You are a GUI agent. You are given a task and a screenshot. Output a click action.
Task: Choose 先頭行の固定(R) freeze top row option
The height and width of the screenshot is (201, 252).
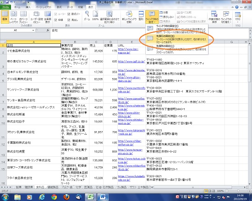click(177, 39)
